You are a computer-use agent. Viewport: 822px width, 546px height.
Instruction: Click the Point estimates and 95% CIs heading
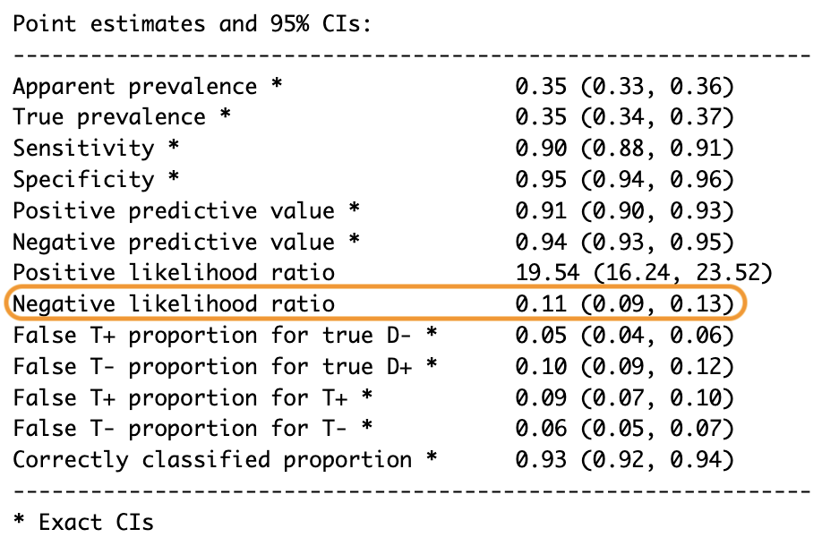(193, 24)
